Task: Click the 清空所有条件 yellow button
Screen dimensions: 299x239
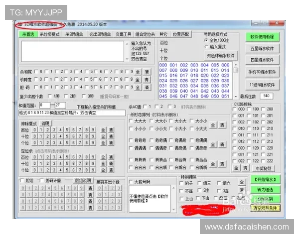Action: pos(265,208)
